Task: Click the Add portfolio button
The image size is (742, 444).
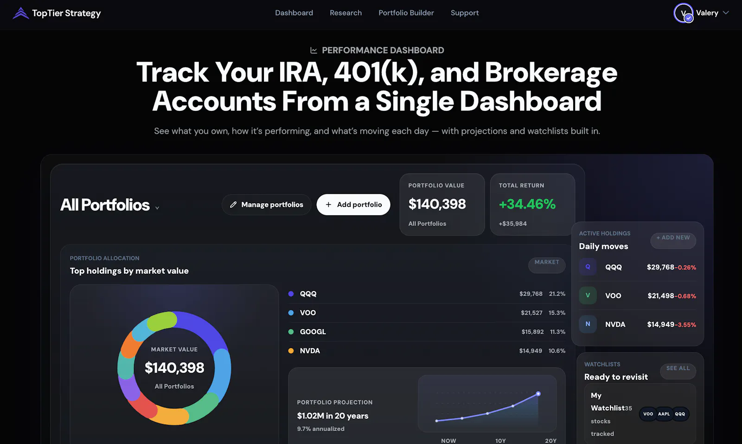Action: click(x=353, y=205)
